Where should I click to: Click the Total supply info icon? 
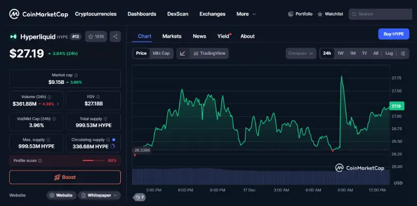pyautogui.click(x=105, y=119)
